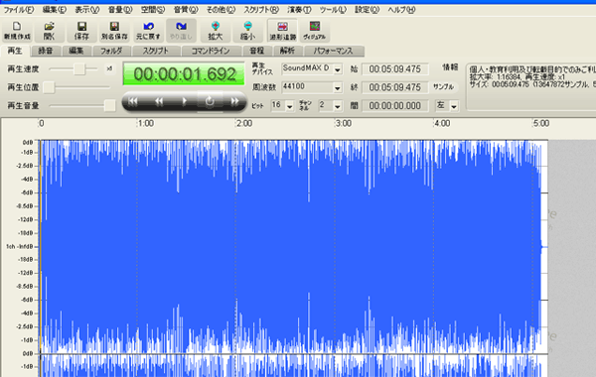Switch to the スクリプト tab
596x377 pixels.
(x=156, y=51)
